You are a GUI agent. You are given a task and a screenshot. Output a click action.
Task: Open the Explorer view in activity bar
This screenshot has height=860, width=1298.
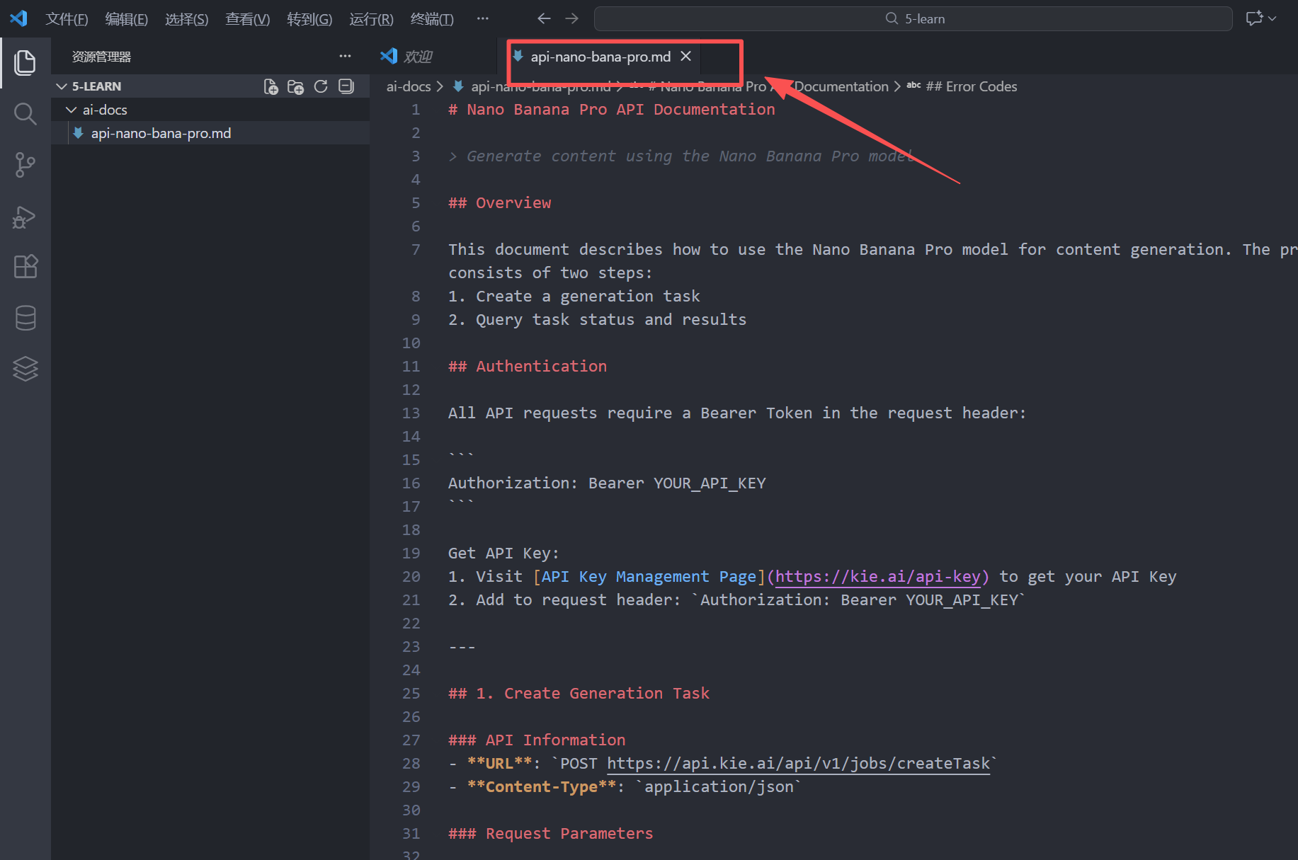25,62
